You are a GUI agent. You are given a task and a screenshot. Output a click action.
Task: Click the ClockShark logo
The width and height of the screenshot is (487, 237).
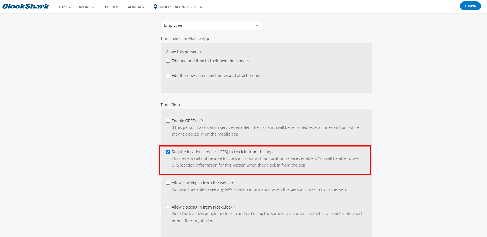tap(25, 6)
